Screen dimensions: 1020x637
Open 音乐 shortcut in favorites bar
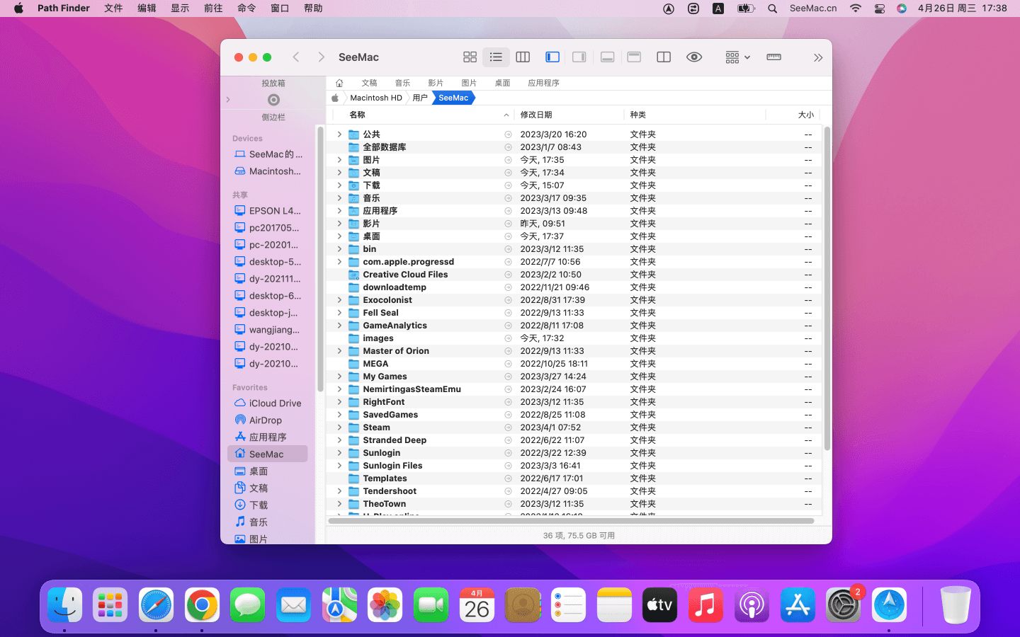pyautogui.click(x=402, y=83)
